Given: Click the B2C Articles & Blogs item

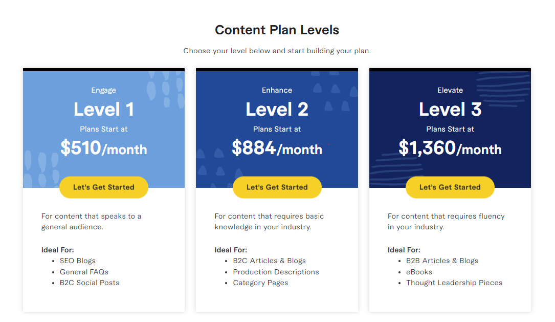Looking at the screenshot, I should click(269, 261).
